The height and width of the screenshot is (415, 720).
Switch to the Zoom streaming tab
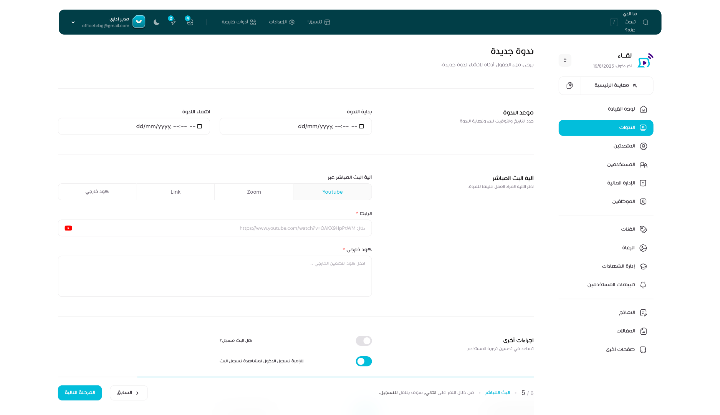point(253,192)
